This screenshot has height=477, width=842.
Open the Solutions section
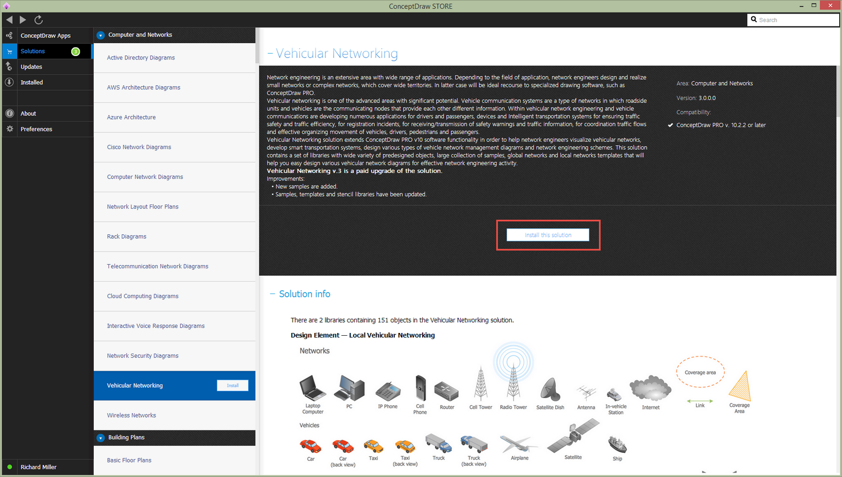coord(33,51)
